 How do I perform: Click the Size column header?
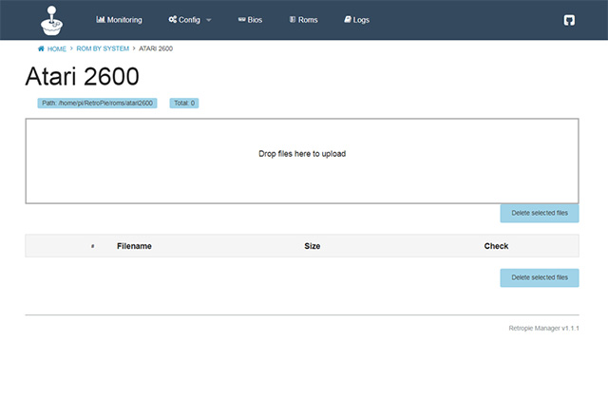click(313, 246)
